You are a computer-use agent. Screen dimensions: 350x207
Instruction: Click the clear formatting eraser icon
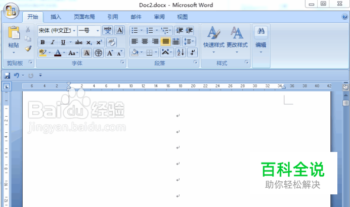point(111,42)
